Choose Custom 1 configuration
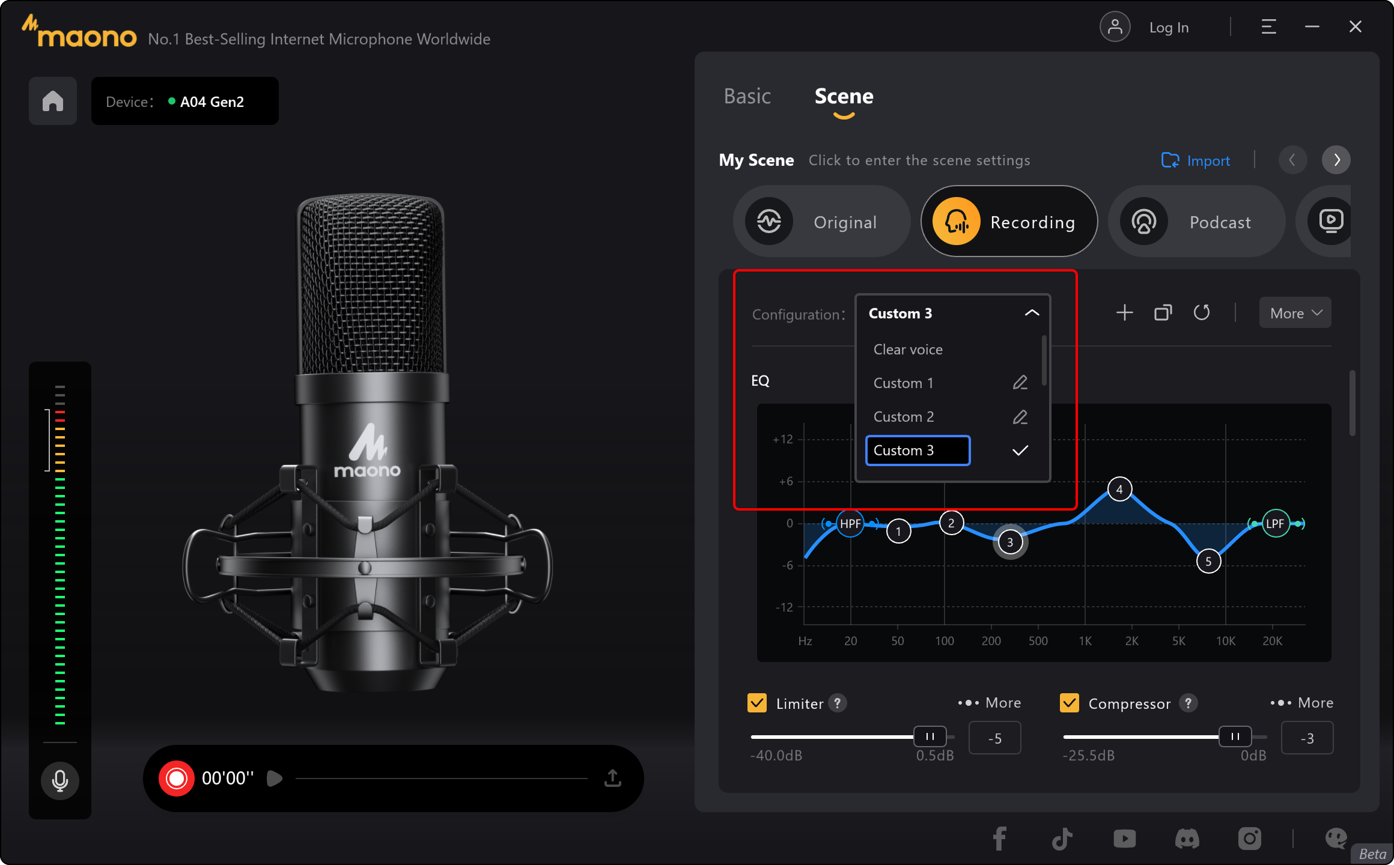The width and height of the screenshot is (1394, 865). (x=904, y=383)
